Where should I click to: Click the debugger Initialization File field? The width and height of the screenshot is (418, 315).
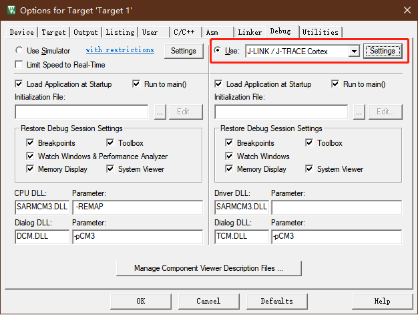[x=281, y=112]
